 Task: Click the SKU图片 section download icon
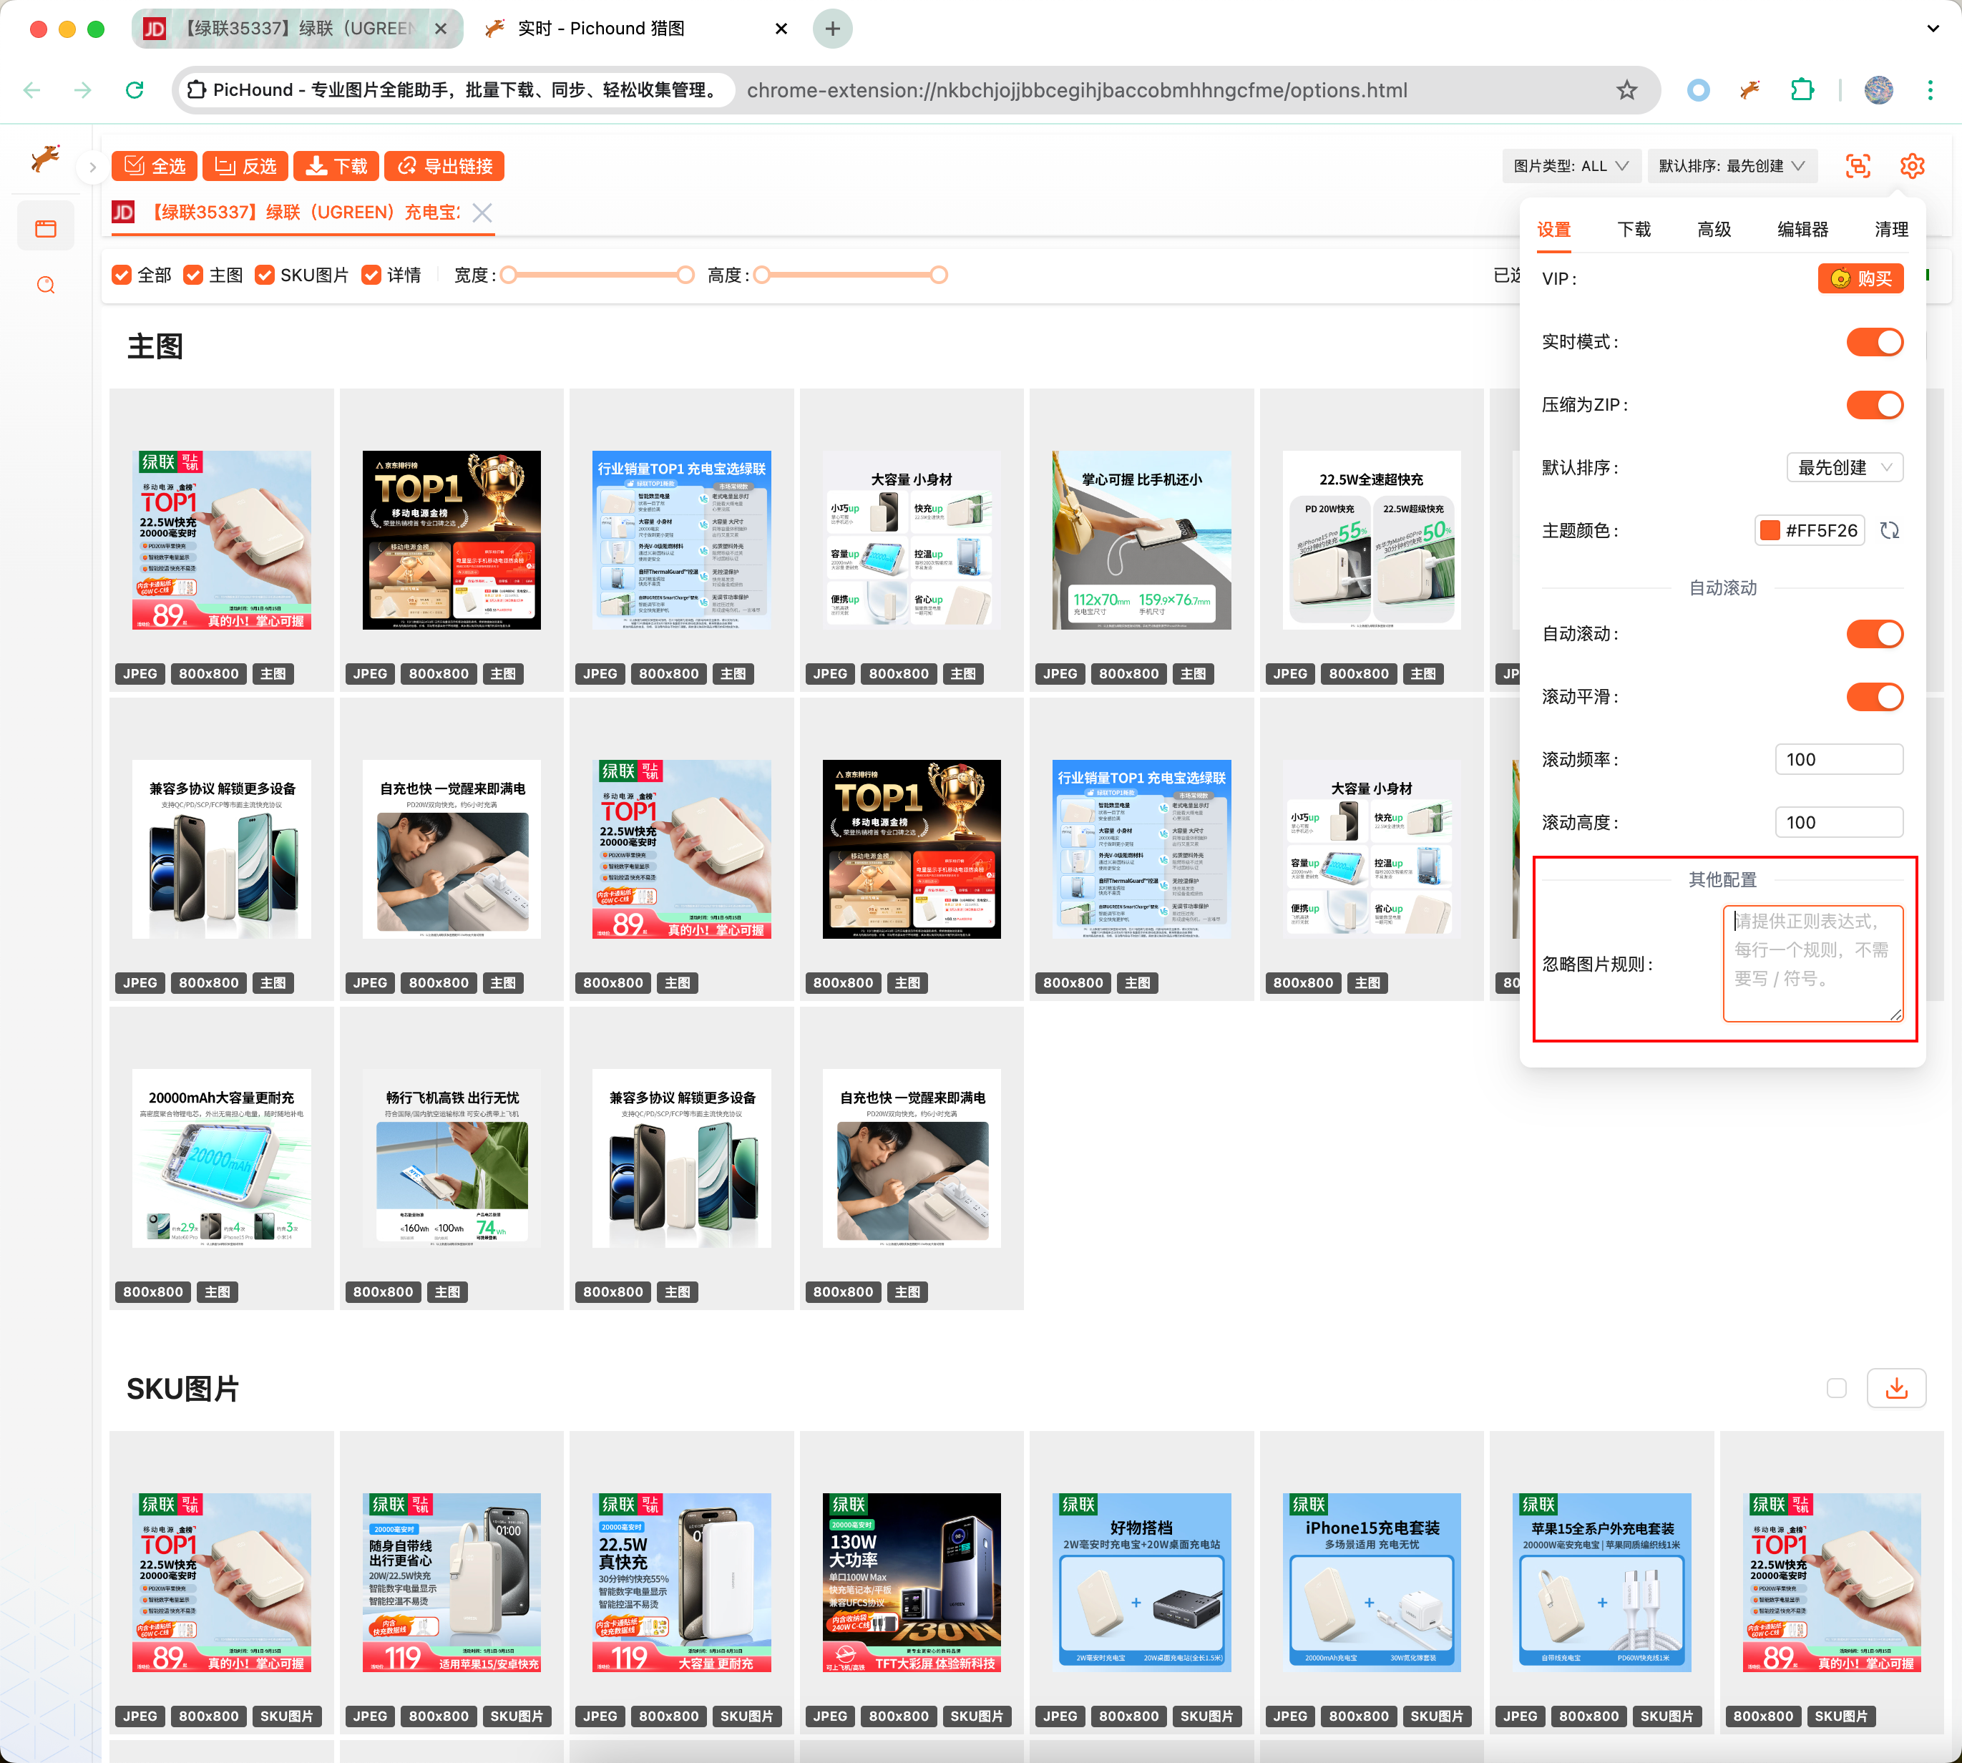[x=1896, y=1388]
